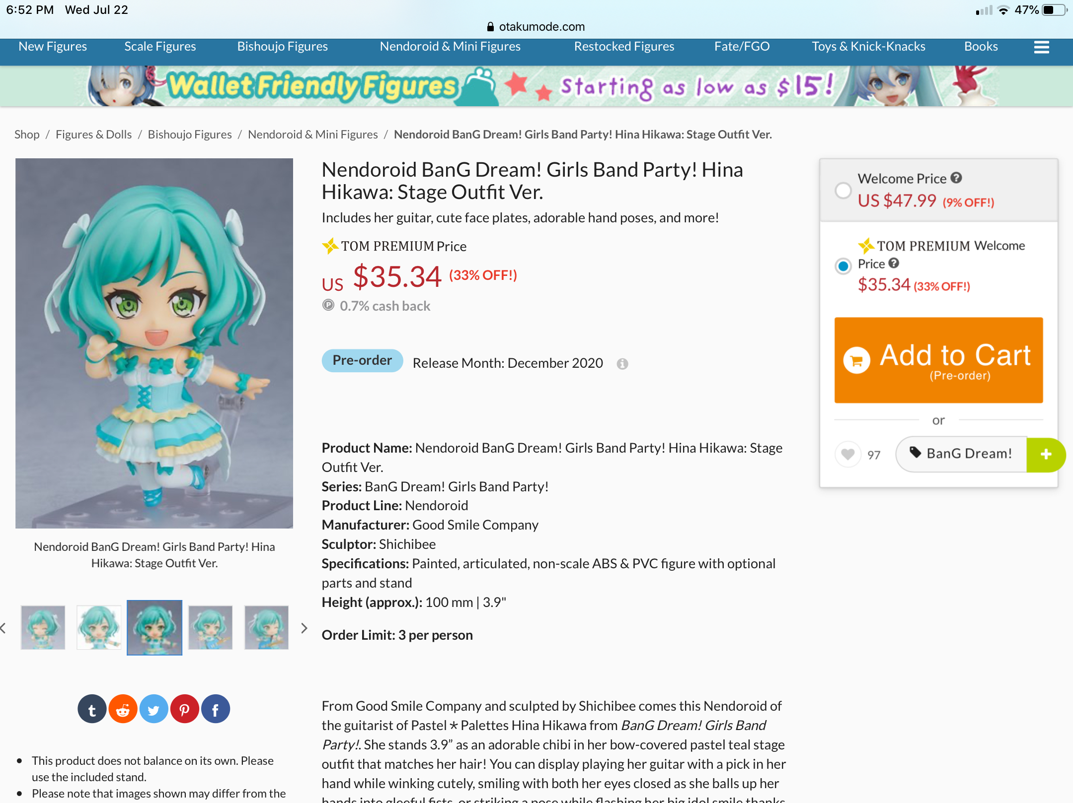This screenshot has height=803, width=1073.
Task: Select the last figure thumbnail with guitar
Action: coord(266,627)
